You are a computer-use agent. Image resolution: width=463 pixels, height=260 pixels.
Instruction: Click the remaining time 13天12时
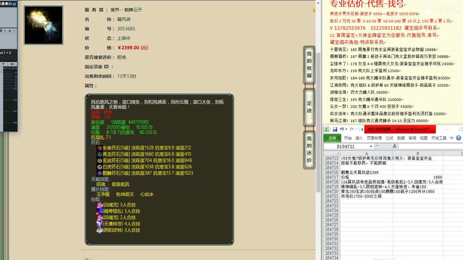click(127, 76)
